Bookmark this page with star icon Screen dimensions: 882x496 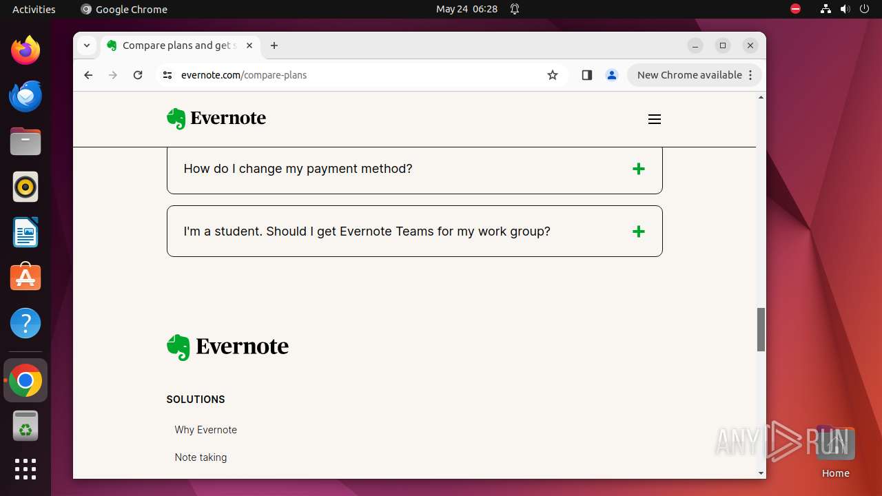553,75
